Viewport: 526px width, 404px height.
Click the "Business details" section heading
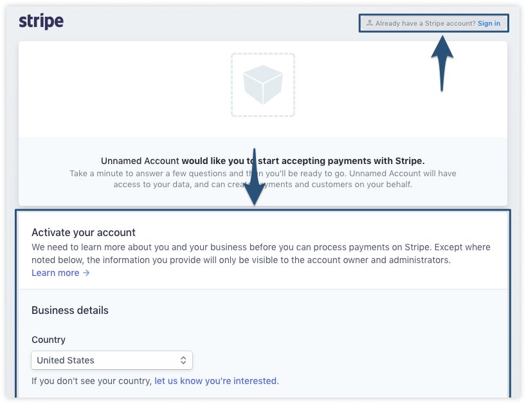[x=70, y=310]
